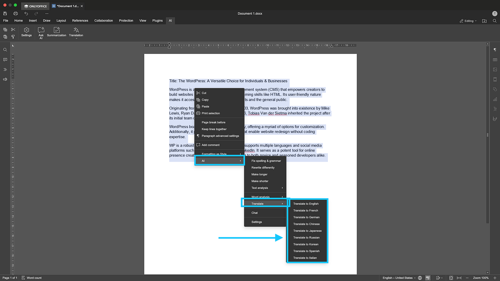This screenshot has height=281, width=500.
Task: Click the globe document language icon
Action: (420, 278)
